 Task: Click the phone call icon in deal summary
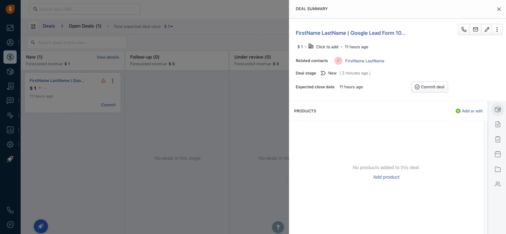click(464, 29)
